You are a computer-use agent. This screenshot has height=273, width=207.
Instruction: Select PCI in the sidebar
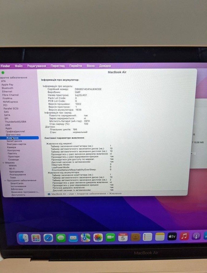5,105
